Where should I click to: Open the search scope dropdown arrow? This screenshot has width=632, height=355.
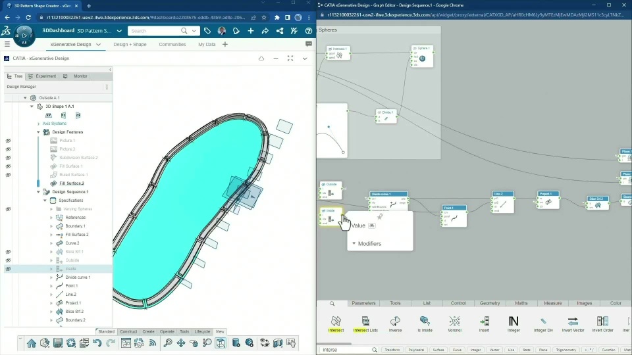pyautogui.click(x=194, y=31)
